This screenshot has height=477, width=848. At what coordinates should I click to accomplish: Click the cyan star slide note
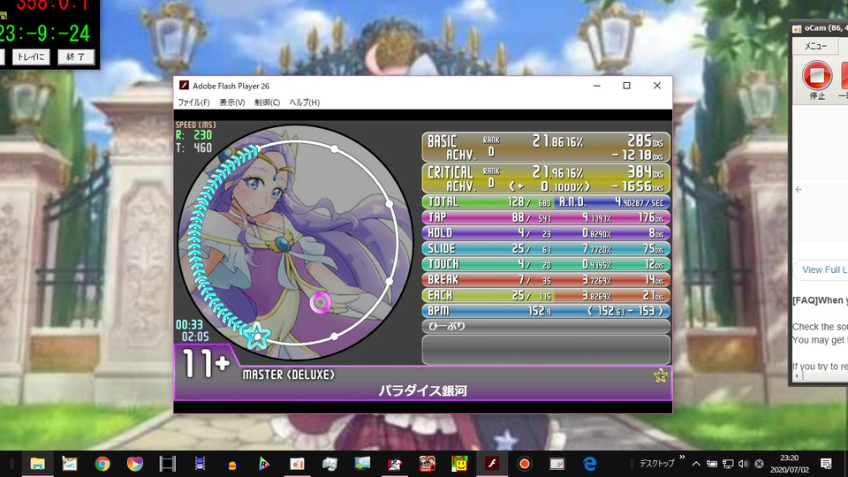[x=257, y=336]
